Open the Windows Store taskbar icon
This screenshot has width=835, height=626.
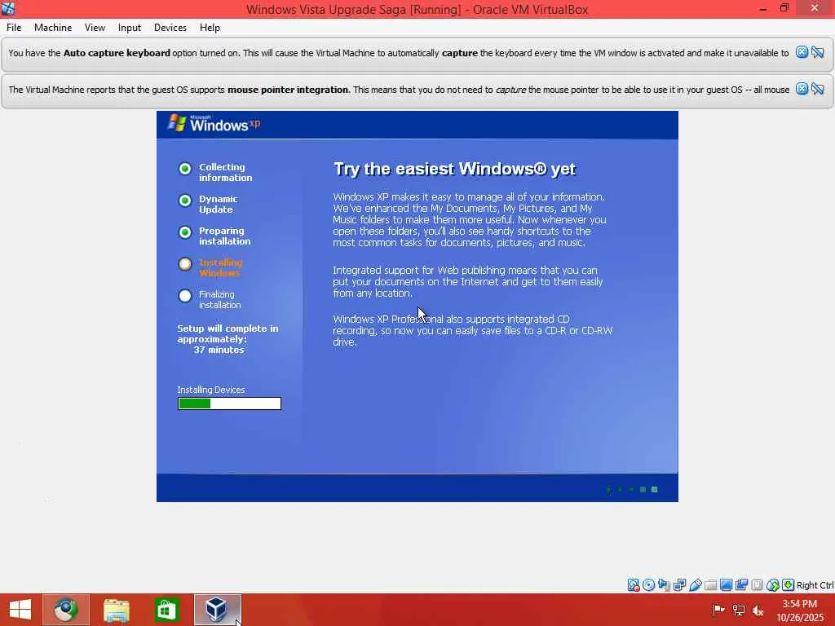166,610
